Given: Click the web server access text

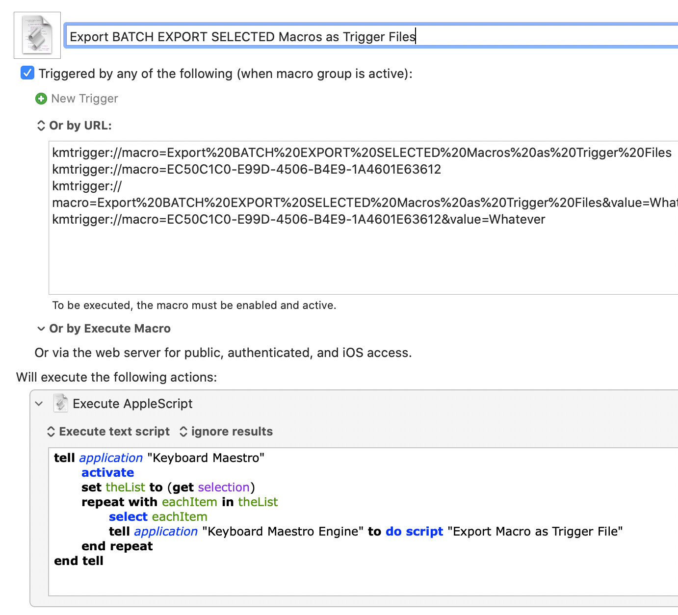Looking at the screenshot, I should tap(223, 353).
